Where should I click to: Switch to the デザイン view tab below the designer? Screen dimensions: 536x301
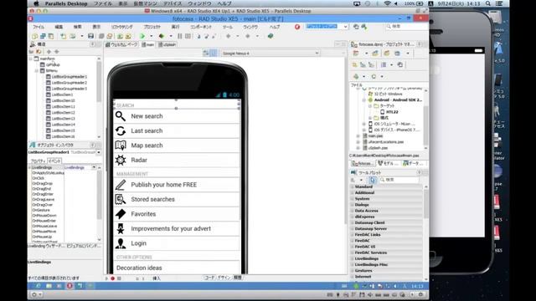point(224,278)
